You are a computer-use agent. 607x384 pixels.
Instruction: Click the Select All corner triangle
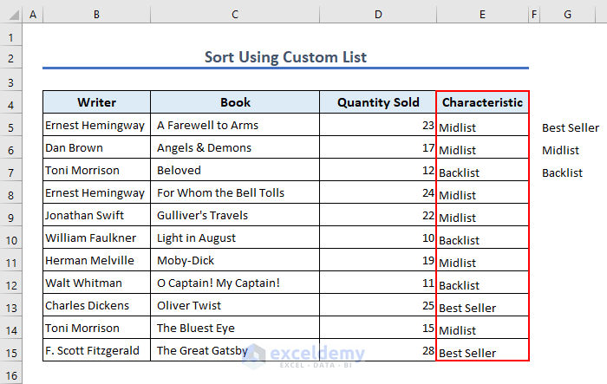point(10,15)
